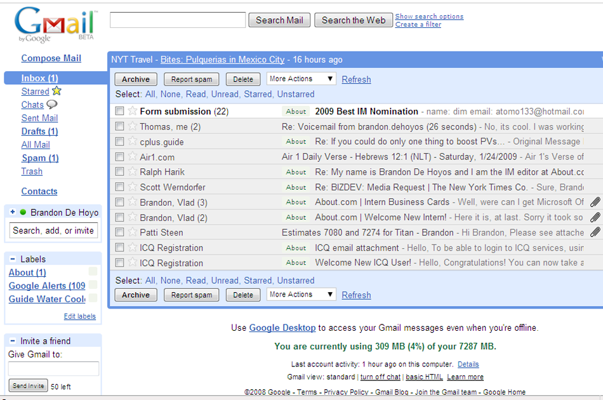Viewport: 603px width, 400px height.
Task: Check the Form submission email checkbox
Action: [119, 110]
